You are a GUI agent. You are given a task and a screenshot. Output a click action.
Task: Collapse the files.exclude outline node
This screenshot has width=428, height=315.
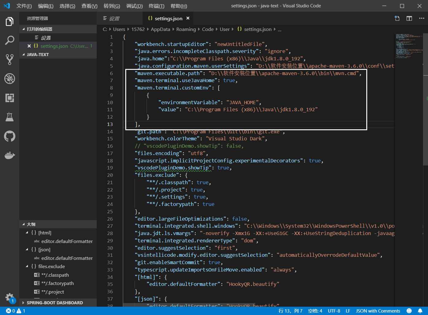tap(27, 267)
